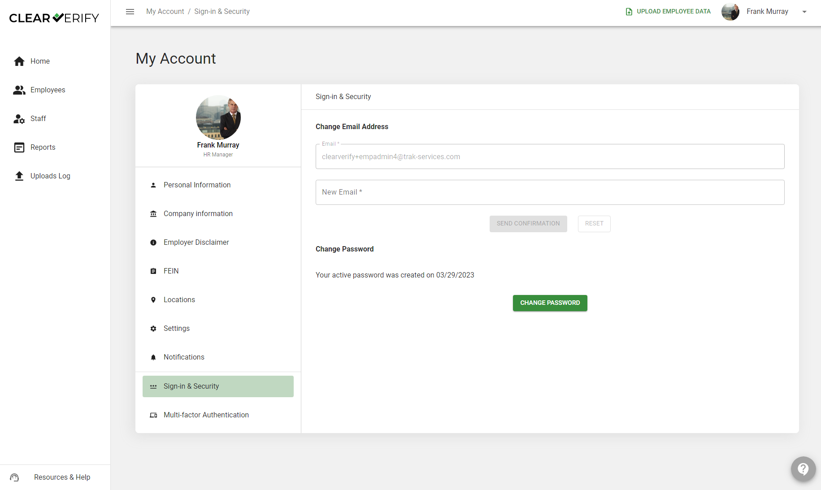This screenshot has height=490, width=821.
Task: Click the Frank Murray name in header
Action: click(x=767, y=12)
